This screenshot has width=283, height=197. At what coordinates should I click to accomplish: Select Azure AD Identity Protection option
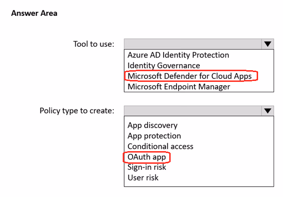click(x=178, y=55)
